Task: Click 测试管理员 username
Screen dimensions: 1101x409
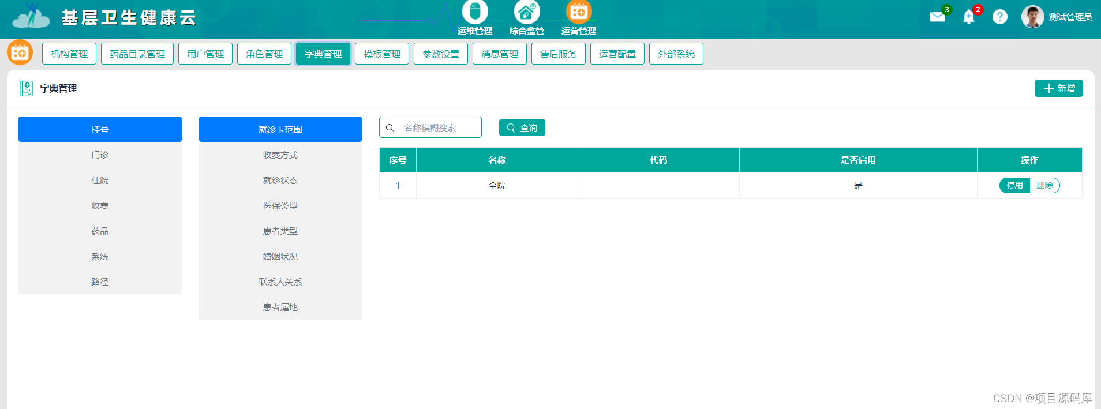Action: (x=1070, y=17)
